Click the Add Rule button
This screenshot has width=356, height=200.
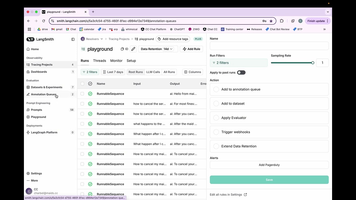click(191, 49)
